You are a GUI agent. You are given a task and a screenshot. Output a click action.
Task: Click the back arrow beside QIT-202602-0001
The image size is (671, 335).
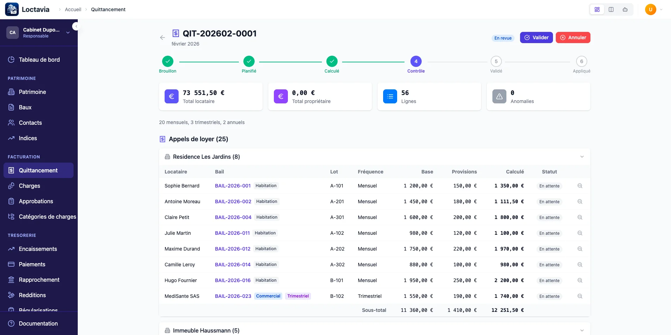pyautogui.click(x=162, y=37)
